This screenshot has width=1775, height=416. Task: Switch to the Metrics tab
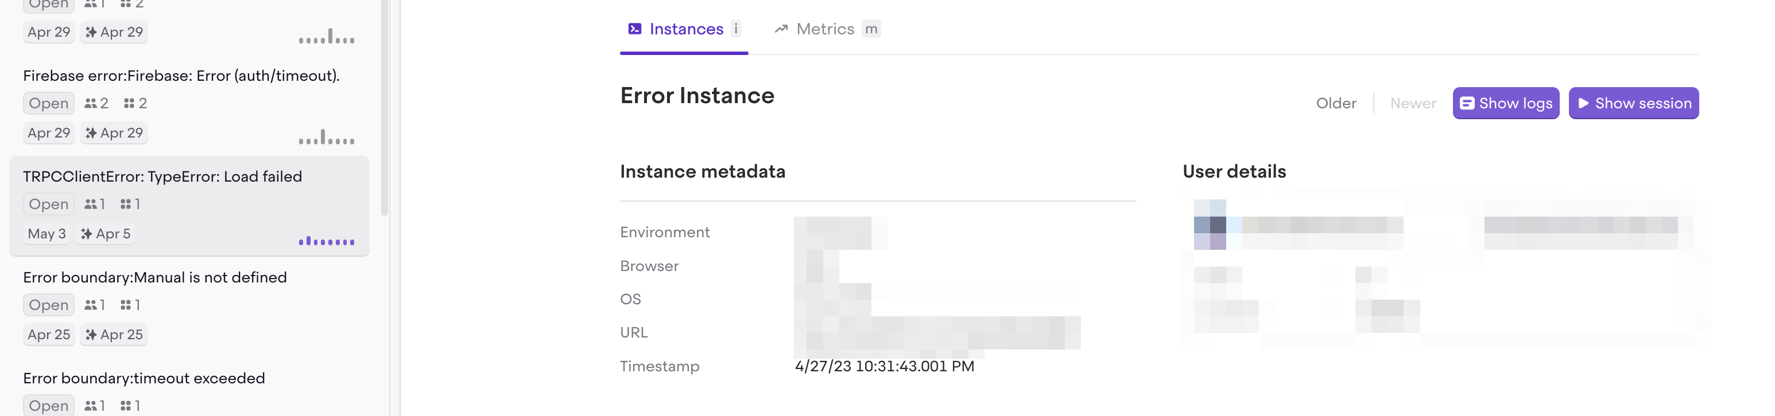[826, 29]
